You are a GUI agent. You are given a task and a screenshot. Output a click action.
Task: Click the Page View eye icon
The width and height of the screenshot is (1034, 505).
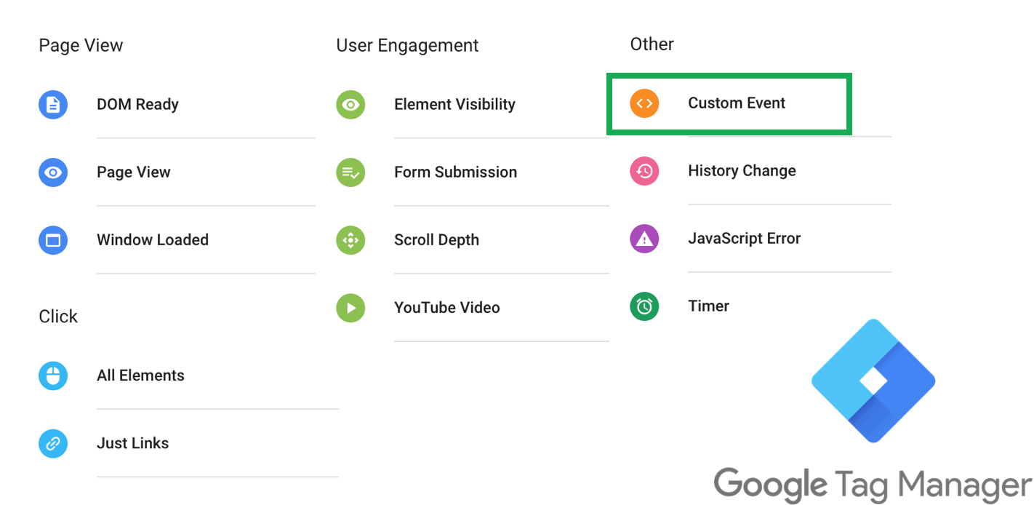(x=53, y=172)
